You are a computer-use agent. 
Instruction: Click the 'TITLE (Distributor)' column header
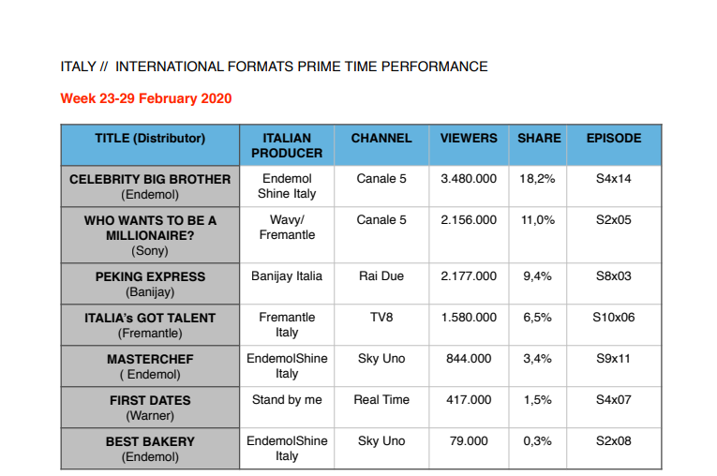[x=150, y=145]
